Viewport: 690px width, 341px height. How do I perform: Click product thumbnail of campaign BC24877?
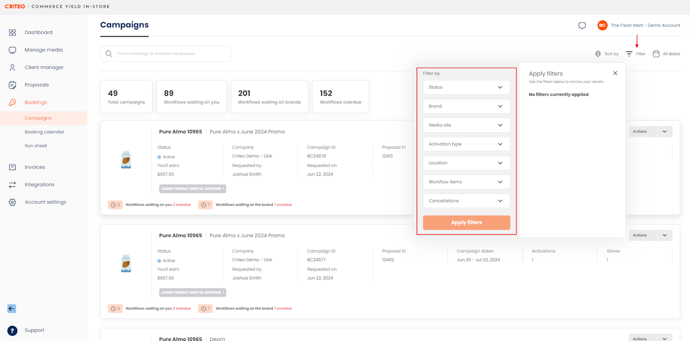pos(126,263)
